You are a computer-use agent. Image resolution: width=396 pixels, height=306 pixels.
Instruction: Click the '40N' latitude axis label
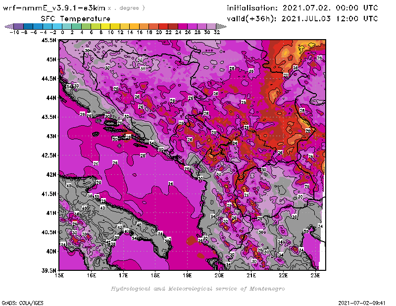pos(51,252)
